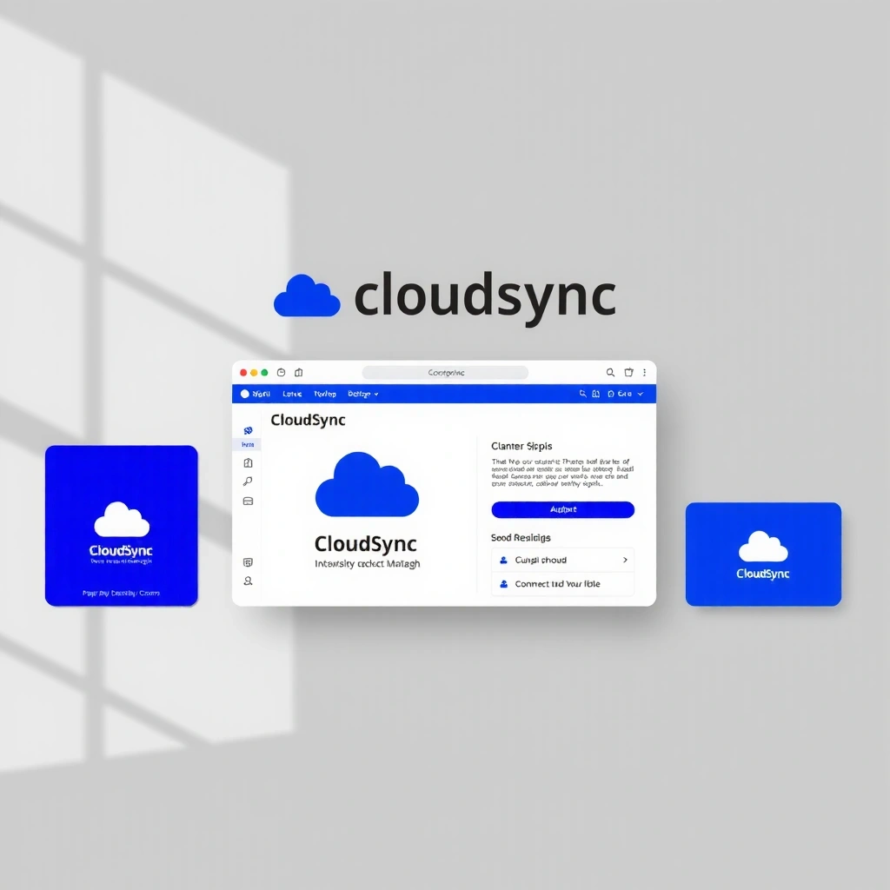Click the browser address bar
The height and width of the screenshot is (890, 890).
point(445,373)
